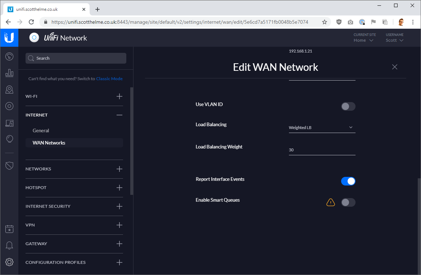The width and height of the screenshot is (421, 275).
Task: Close the Edit WAN Network panel
Action: click(x=395, y=67)
